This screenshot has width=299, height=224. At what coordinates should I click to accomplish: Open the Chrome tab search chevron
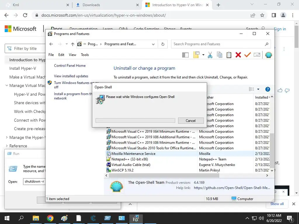[252, 4]
